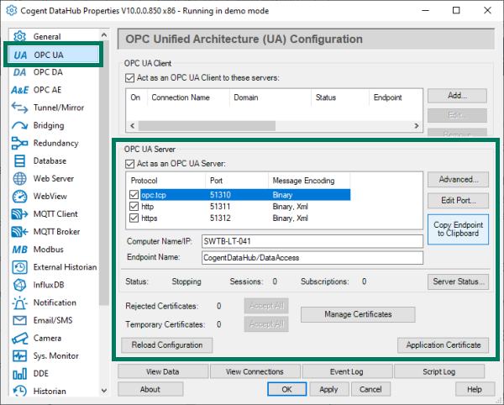Uncheck the http protocol checkbox
This screenshot has height=405, width=504.
tap(134, 207)
